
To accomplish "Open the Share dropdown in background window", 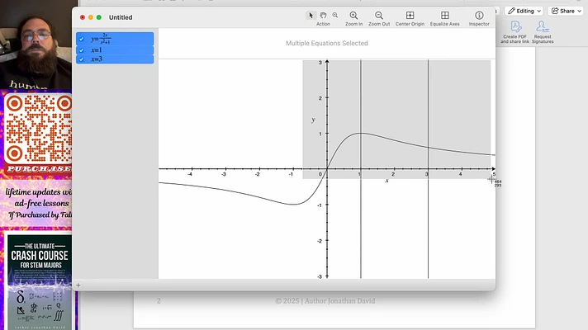I will point(567,11).
